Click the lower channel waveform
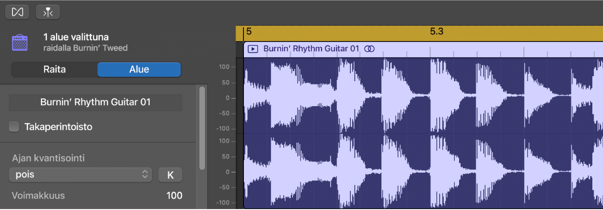 [417, 172]
